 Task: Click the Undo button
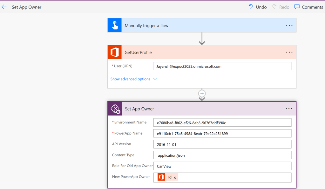258,7
